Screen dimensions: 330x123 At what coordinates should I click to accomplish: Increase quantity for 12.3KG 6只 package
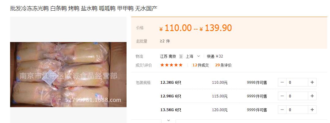312,83
